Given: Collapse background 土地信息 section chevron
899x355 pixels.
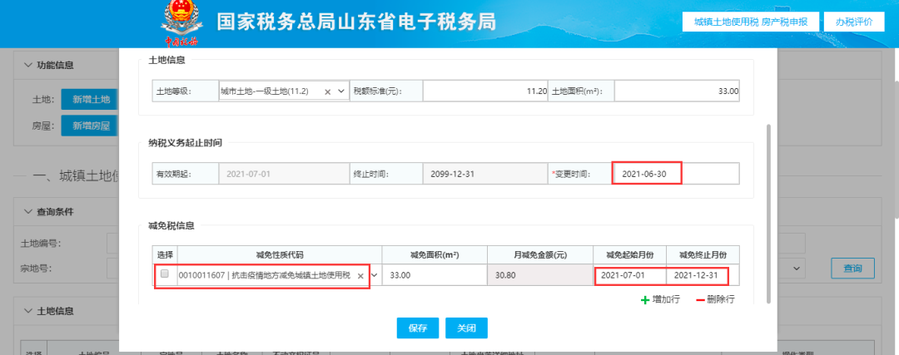Looking at the screenshot, I should pyautogui.click(x=28, y=311).
